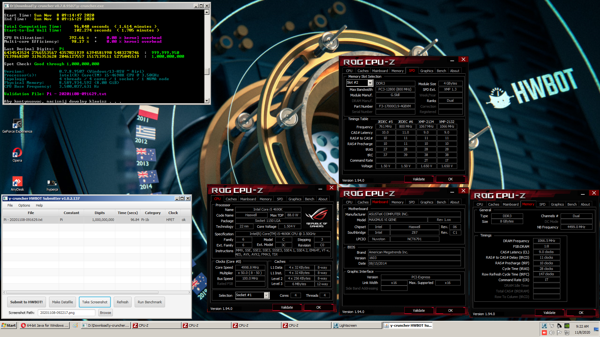Click the first CPU-Z taskbar button
600x337 pixels.
(156, 325)
